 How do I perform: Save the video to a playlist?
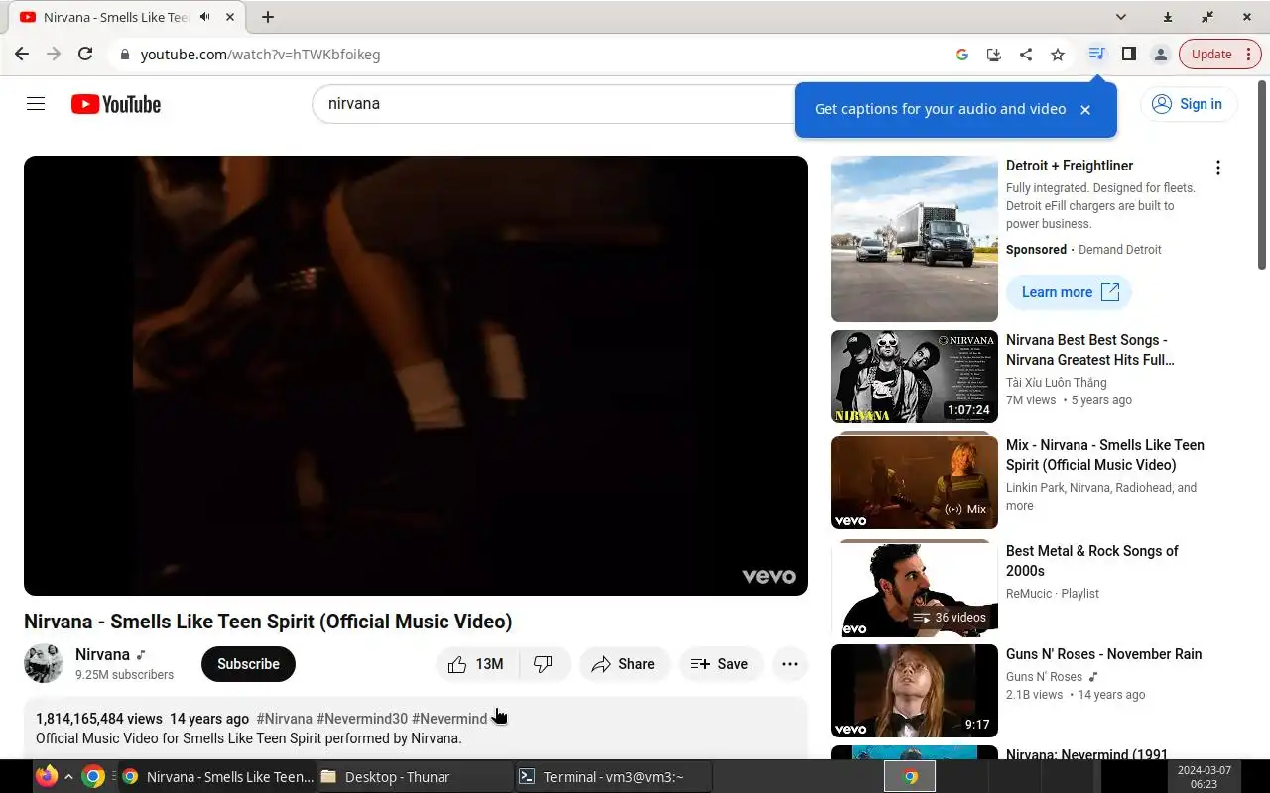[x=719, y=664]
